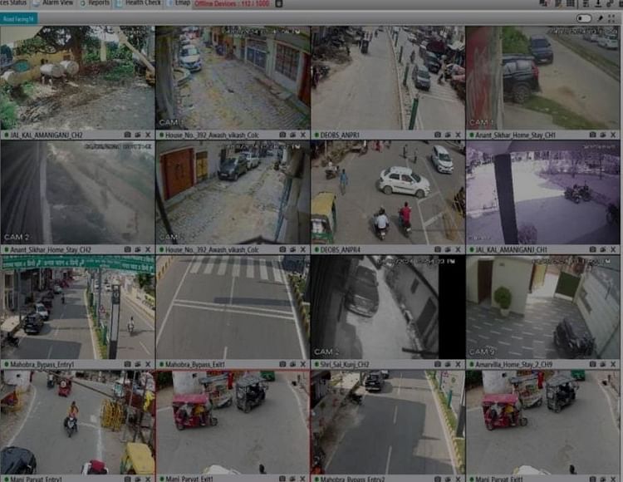Click green status indicator of Amarvilla_Home_Stay_2_CH9
Image resolution: width=623 pixels, height=482 pixels.
tap(470, 364)
